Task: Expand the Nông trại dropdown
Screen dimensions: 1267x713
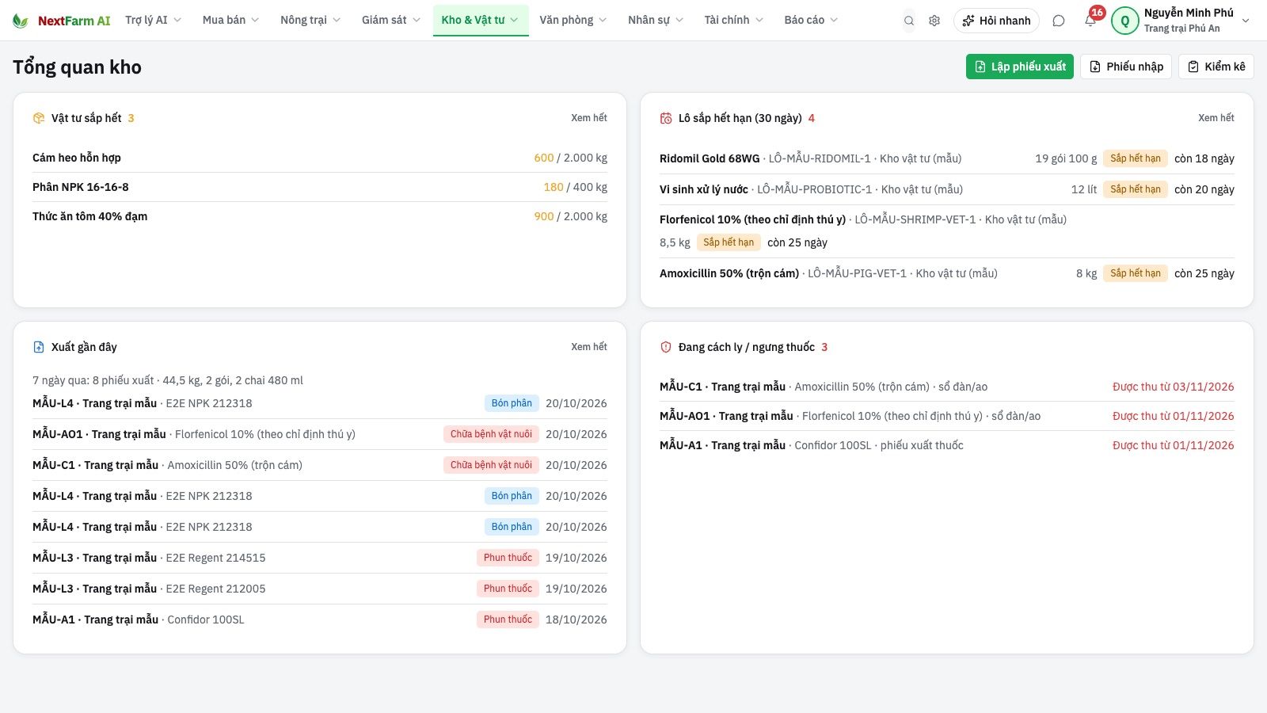Action: coord(310,20)
